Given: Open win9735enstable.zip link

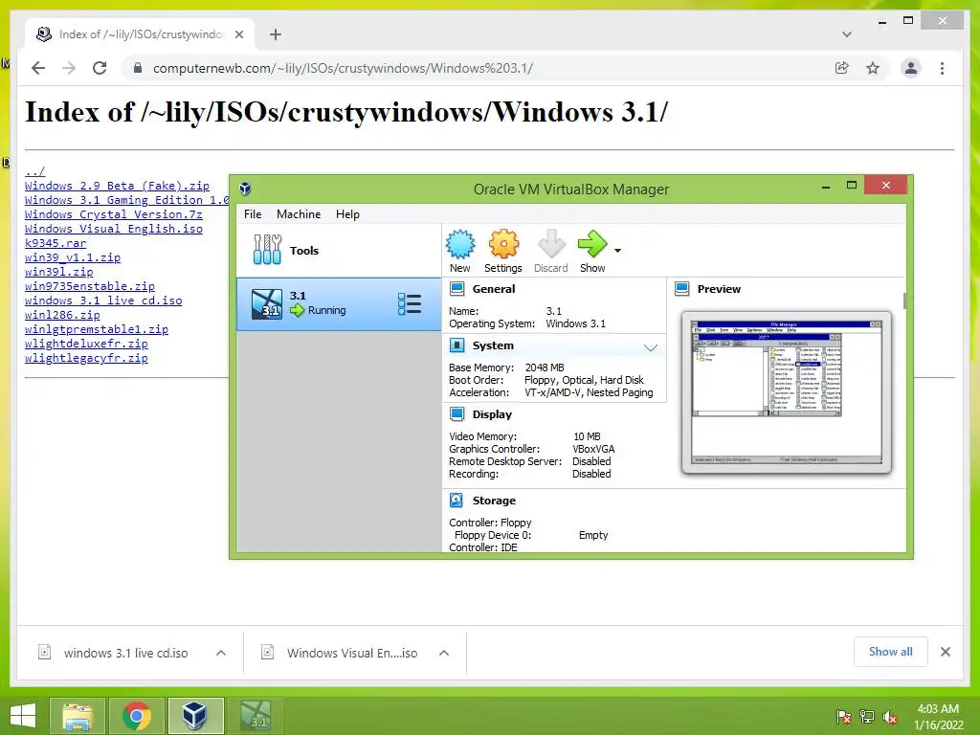Looking at the screenshot, I should [x=89, y=286].
